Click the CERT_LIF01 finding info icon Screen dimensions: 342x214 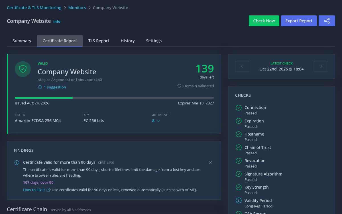pos(17,163)
